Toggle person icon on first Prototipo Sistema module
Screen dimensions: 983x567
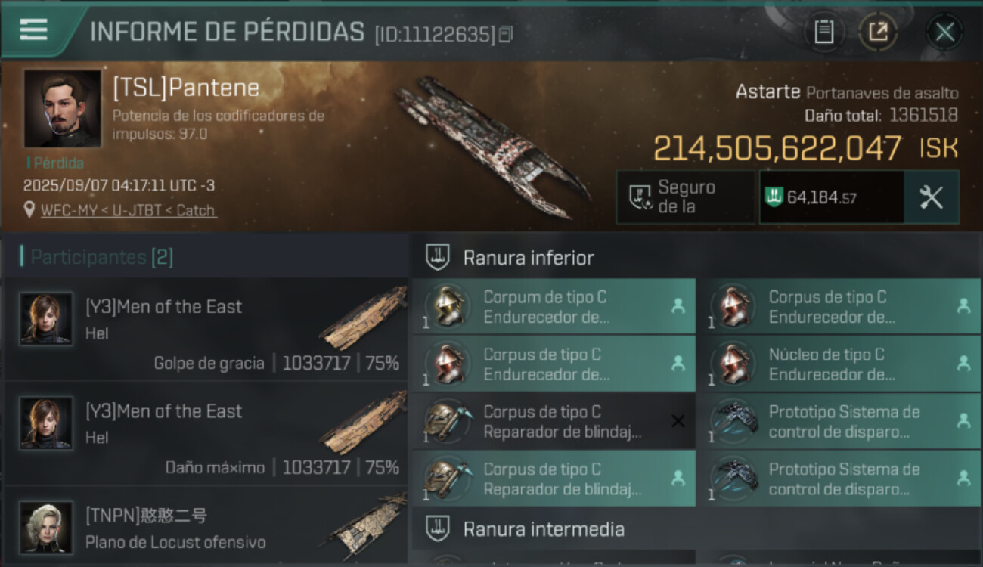tap(963, 421)
